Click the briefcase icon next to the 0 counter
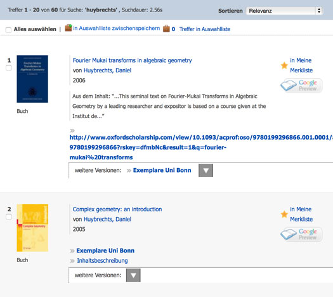333x297 pixels. click(x=166, y=29)
